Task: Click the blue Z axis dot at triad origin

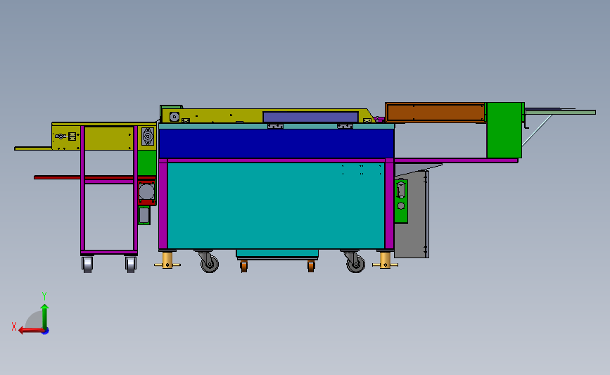Action: (x=46, y=331)
